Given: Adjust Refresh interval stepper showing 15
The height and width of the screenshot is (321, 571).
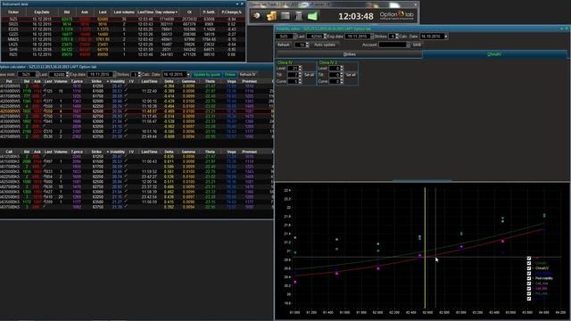Looking at the screenshot, I should tap(307, 45).
